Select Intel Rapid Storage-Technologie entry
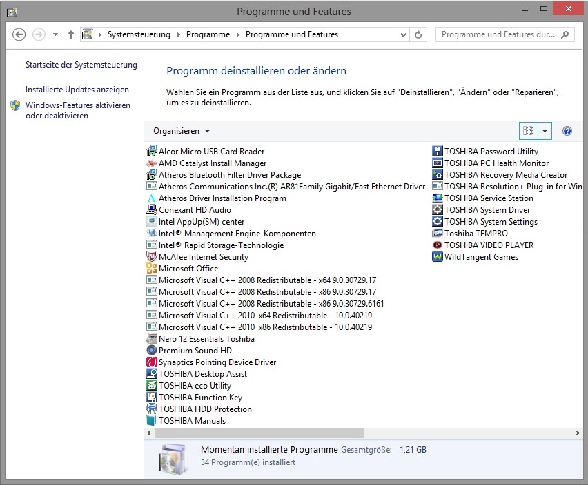The width and height of the screenshot is (588, 485). 215,245
